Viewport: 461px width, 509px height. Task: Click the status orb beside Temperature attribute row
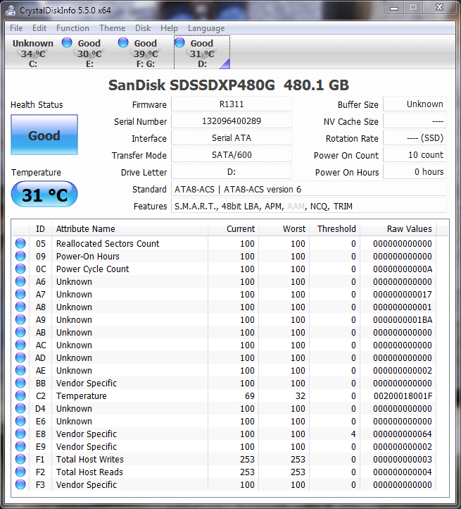[20, 396]
